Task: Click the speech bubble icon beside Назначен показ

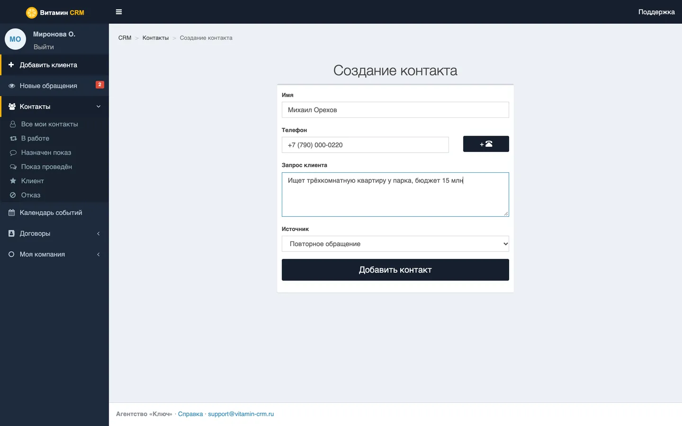Action: tap(13, 152)
